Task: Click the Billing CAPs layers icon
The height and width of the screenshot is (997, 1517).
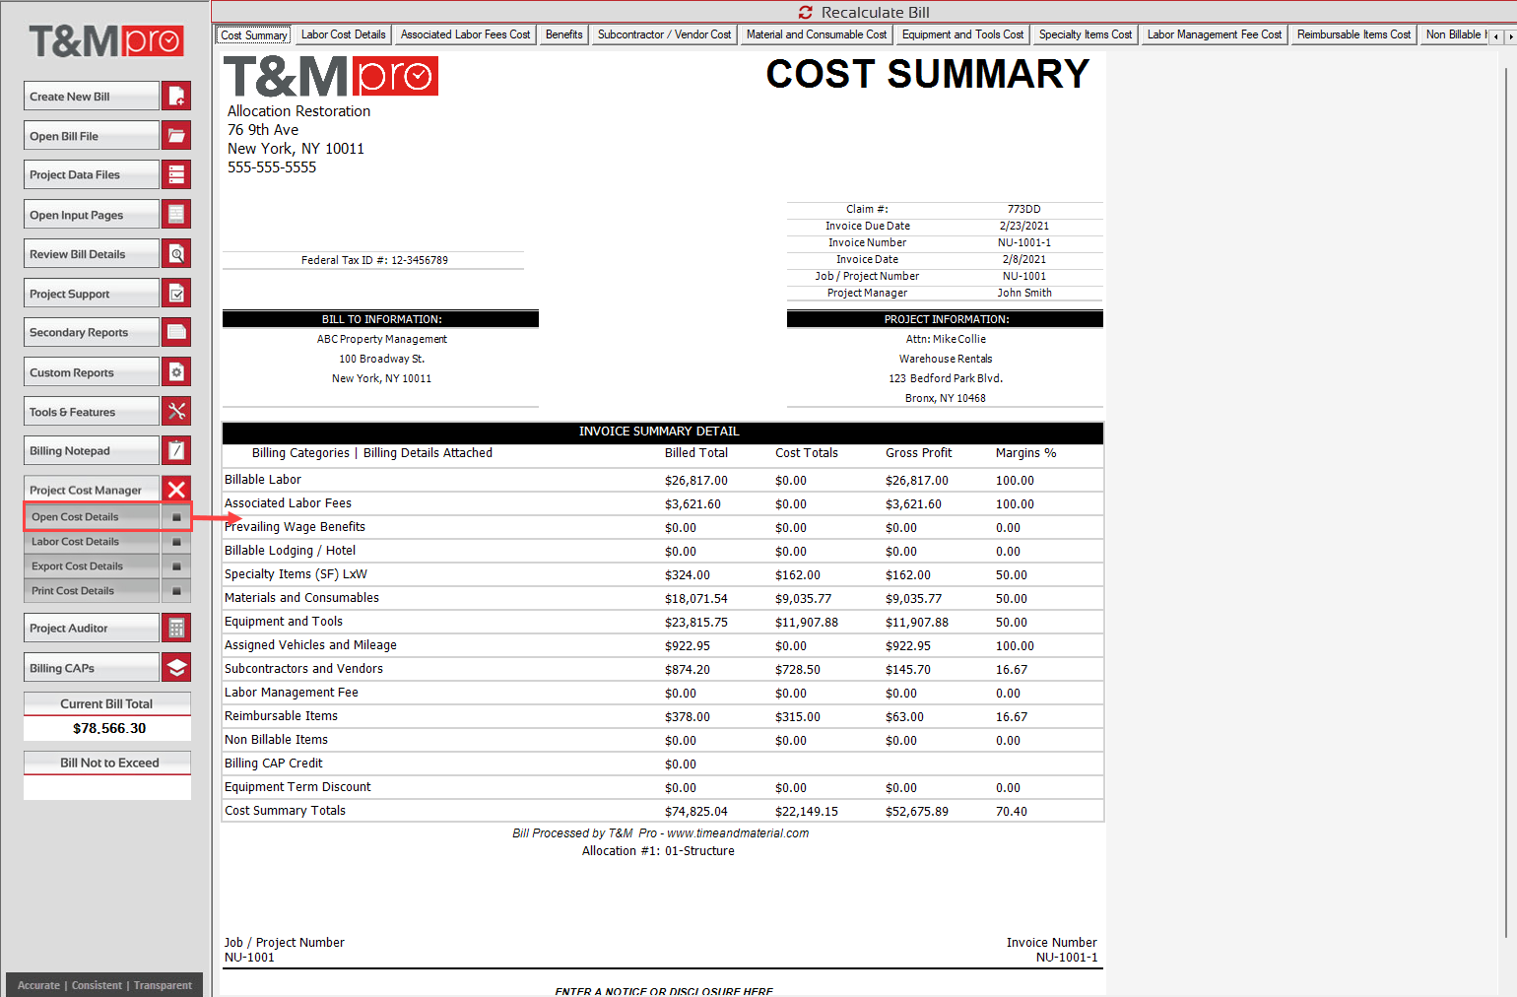Action: (176, 667)
